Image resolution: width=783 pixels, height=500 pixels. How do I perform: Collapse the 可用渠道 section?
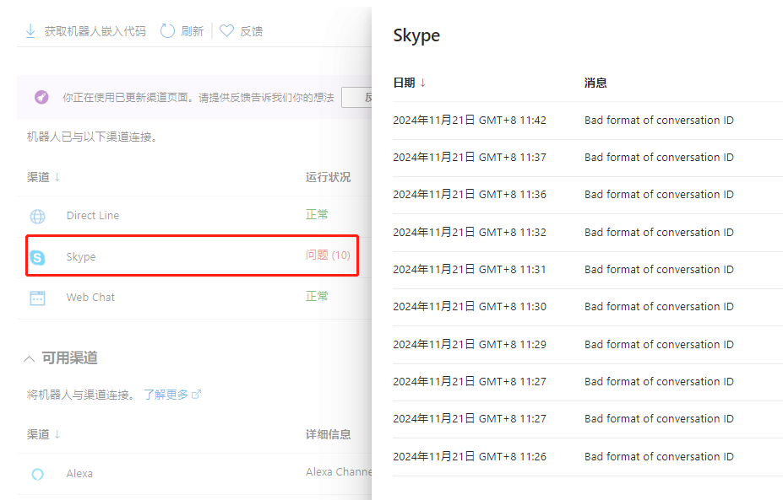[x=29, y=358]
